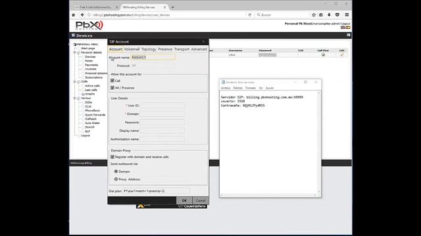Toggle the Call checkbox
Screen dimensions: 421x236
pyautogui.click(x=112, y=81)
